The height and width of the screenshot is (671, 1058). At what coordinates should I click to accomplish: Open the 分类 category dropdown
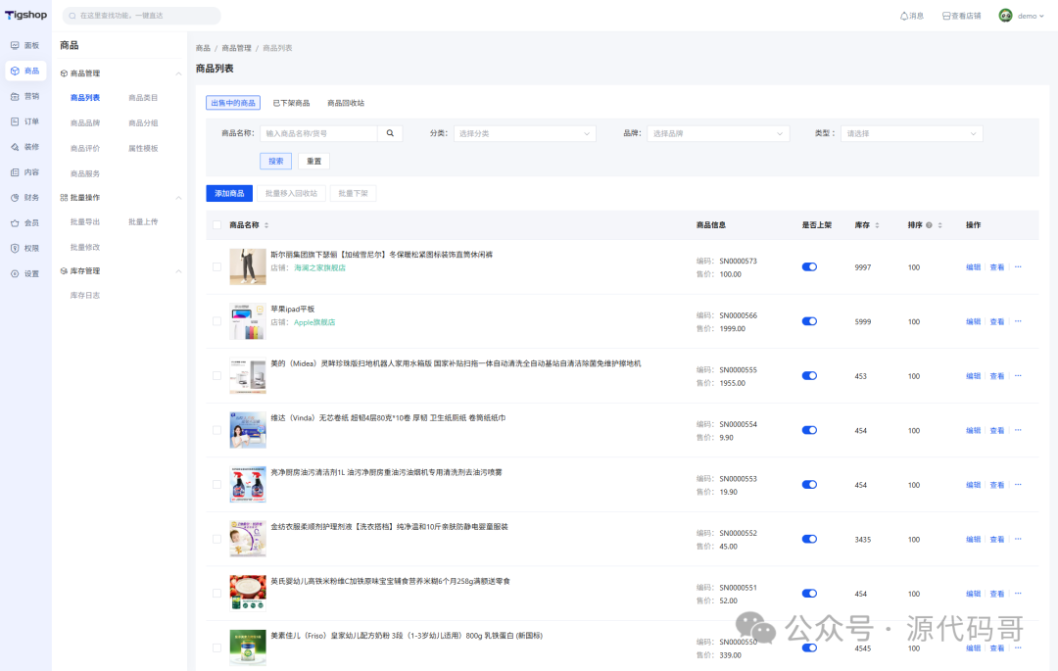click(x=524, y=133)
